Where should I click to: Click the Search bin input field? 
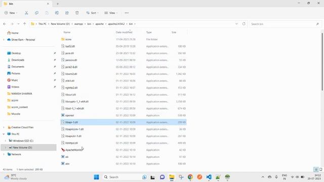point(285,24)
